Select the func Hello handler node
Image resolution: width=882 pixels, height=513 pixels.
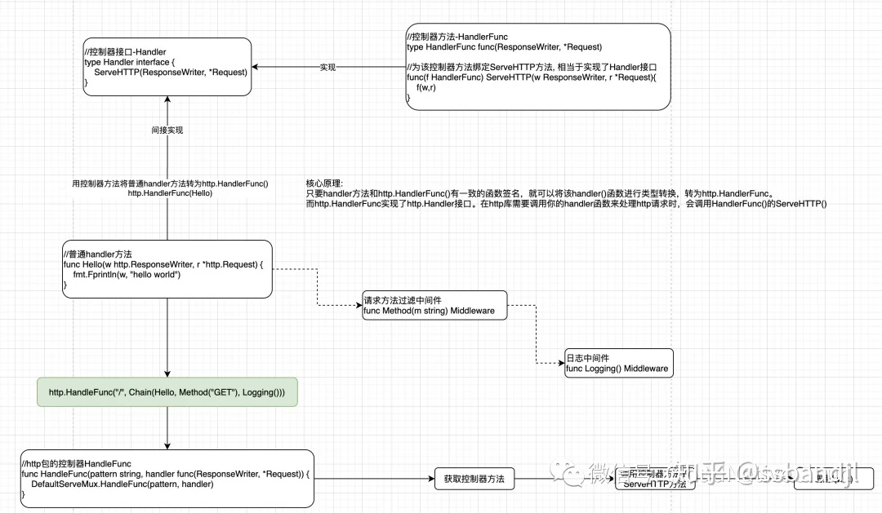[167, 269]
